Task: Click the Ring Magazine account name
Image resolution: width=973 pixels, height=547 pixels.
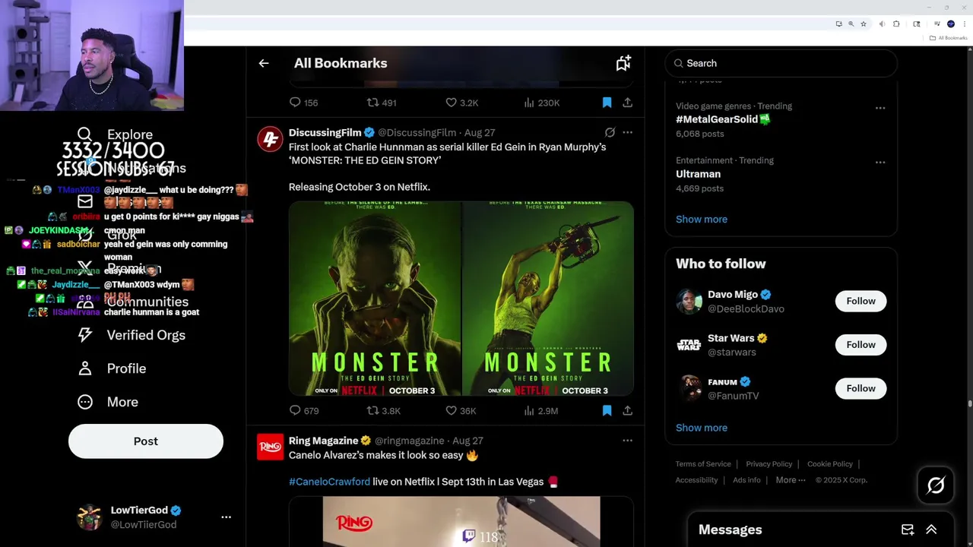Action: [x=323, y=441]
